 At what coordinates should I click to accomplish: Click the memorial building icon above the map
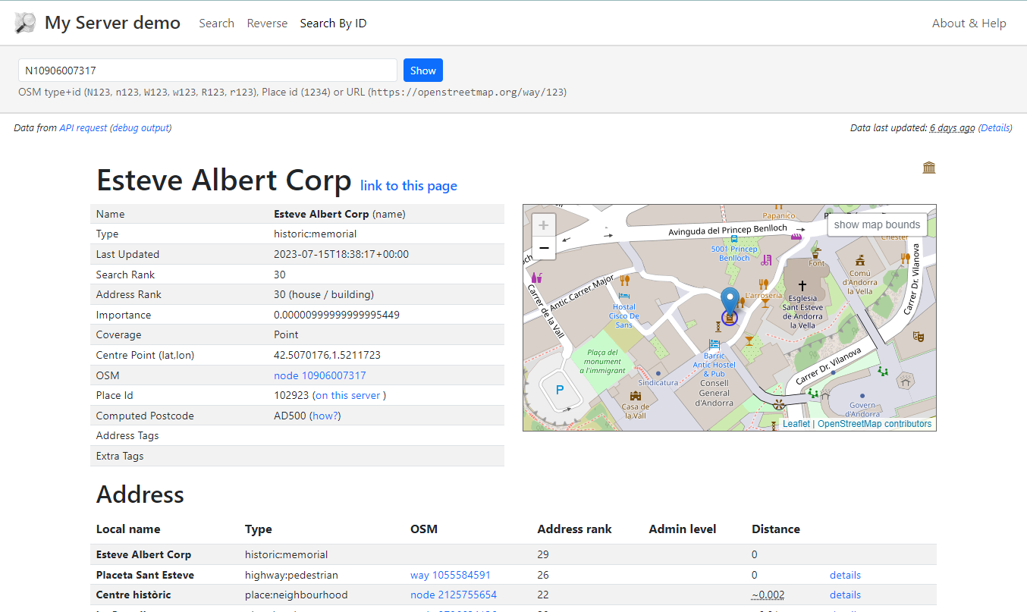click(x=928, y=167)
